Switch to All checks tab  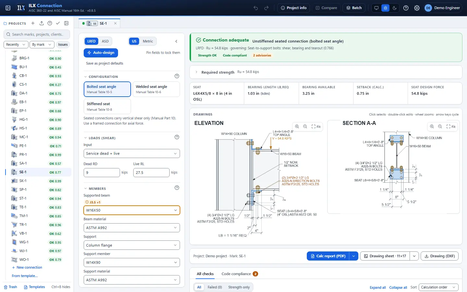(x=205, y=274)
